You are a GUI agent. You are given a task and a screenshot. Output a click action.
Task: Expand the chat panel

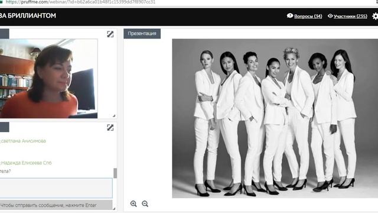(x=110, y=128)
